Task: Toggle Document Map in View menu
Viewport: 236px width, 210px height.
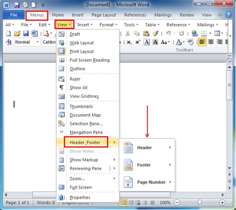Action: click(88, 115)
